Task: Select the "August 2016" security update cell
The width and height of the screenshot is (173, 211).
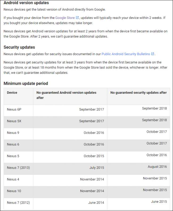Action: 157,167
